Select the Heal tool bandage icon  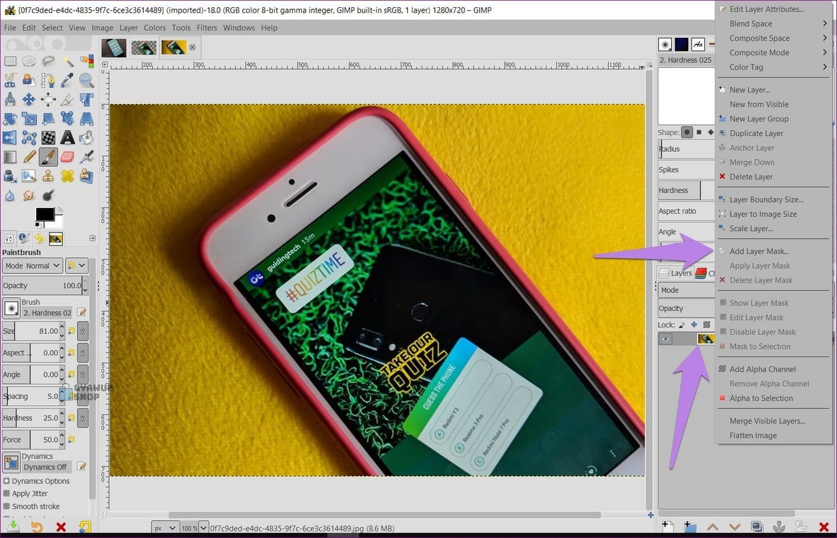click(67, 177)
